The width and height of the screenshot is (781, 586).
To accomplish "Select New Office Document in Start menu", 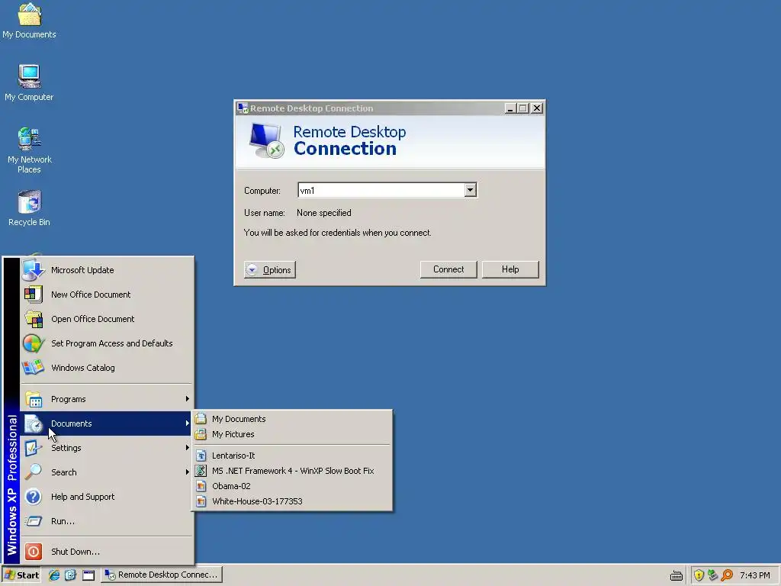I will (x=107, y=295).
